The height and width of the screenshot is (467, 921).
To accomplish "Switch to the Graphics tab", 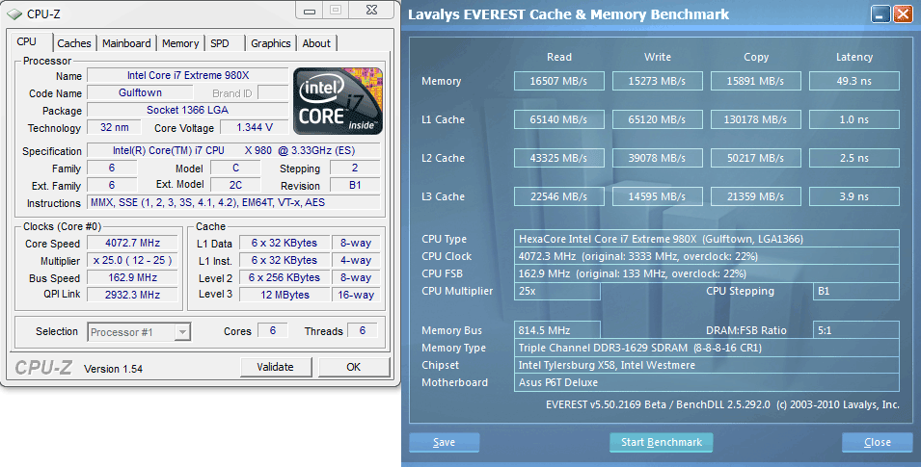I will coord(271,43).
